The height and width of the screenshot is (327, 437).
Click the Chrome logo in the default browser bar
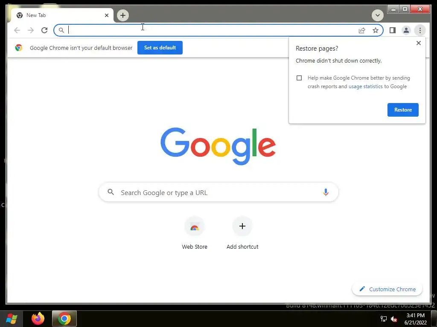(19, 48)
